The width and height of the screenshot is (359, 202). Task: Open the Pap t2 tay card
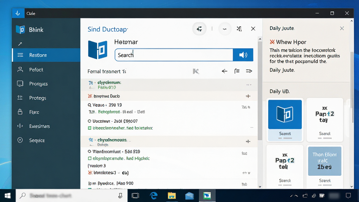point(325,120)
